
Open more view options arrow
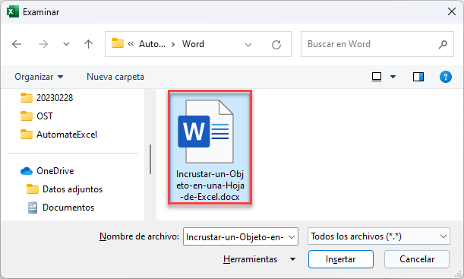point(393,77)
